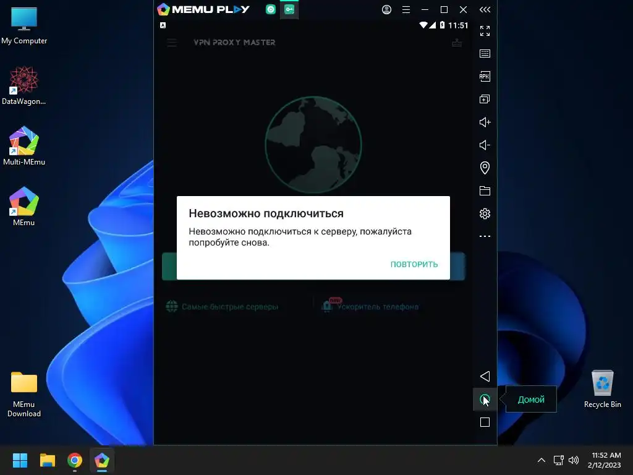Open the MEmu hamburger menu
Image resolution: width=633 pixels, height=475 pixels.
406,9
